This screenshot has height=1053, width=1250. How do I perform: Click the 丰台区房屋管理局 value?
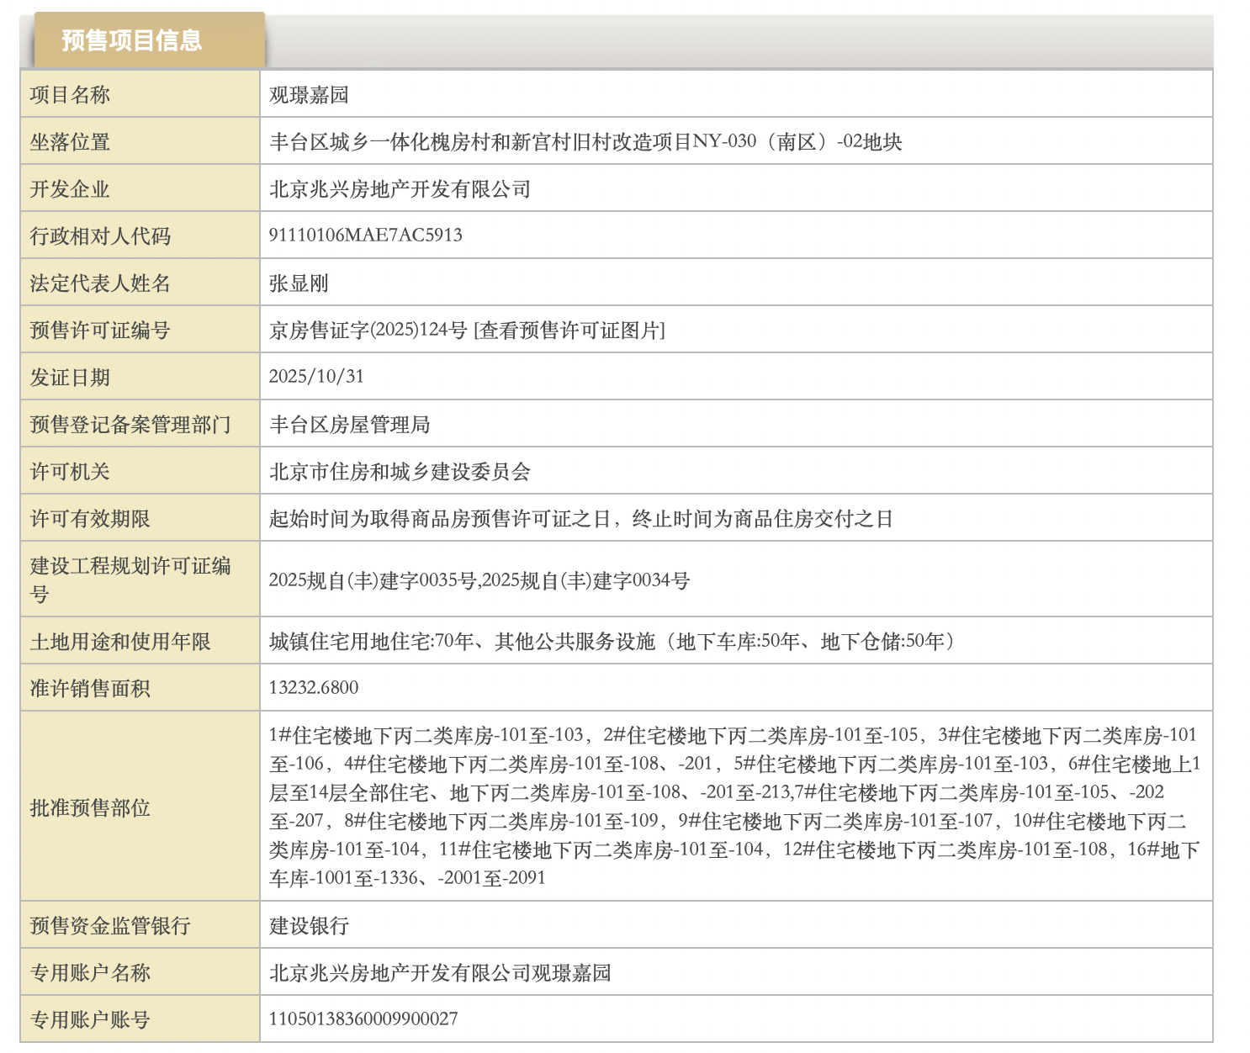[349, 425]
